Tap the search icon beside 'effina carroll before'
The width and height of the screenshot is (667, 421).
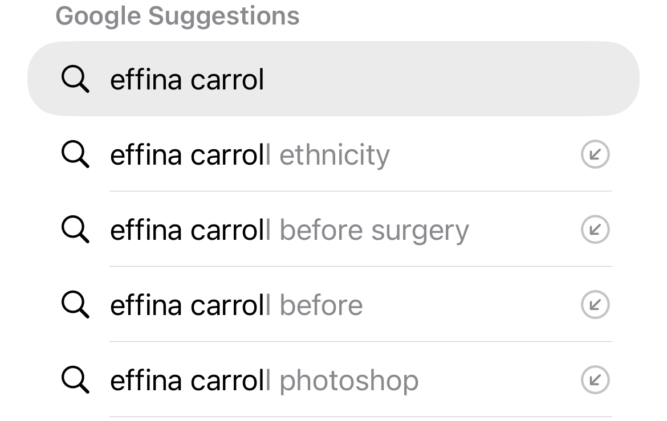(x=75, y=305)
